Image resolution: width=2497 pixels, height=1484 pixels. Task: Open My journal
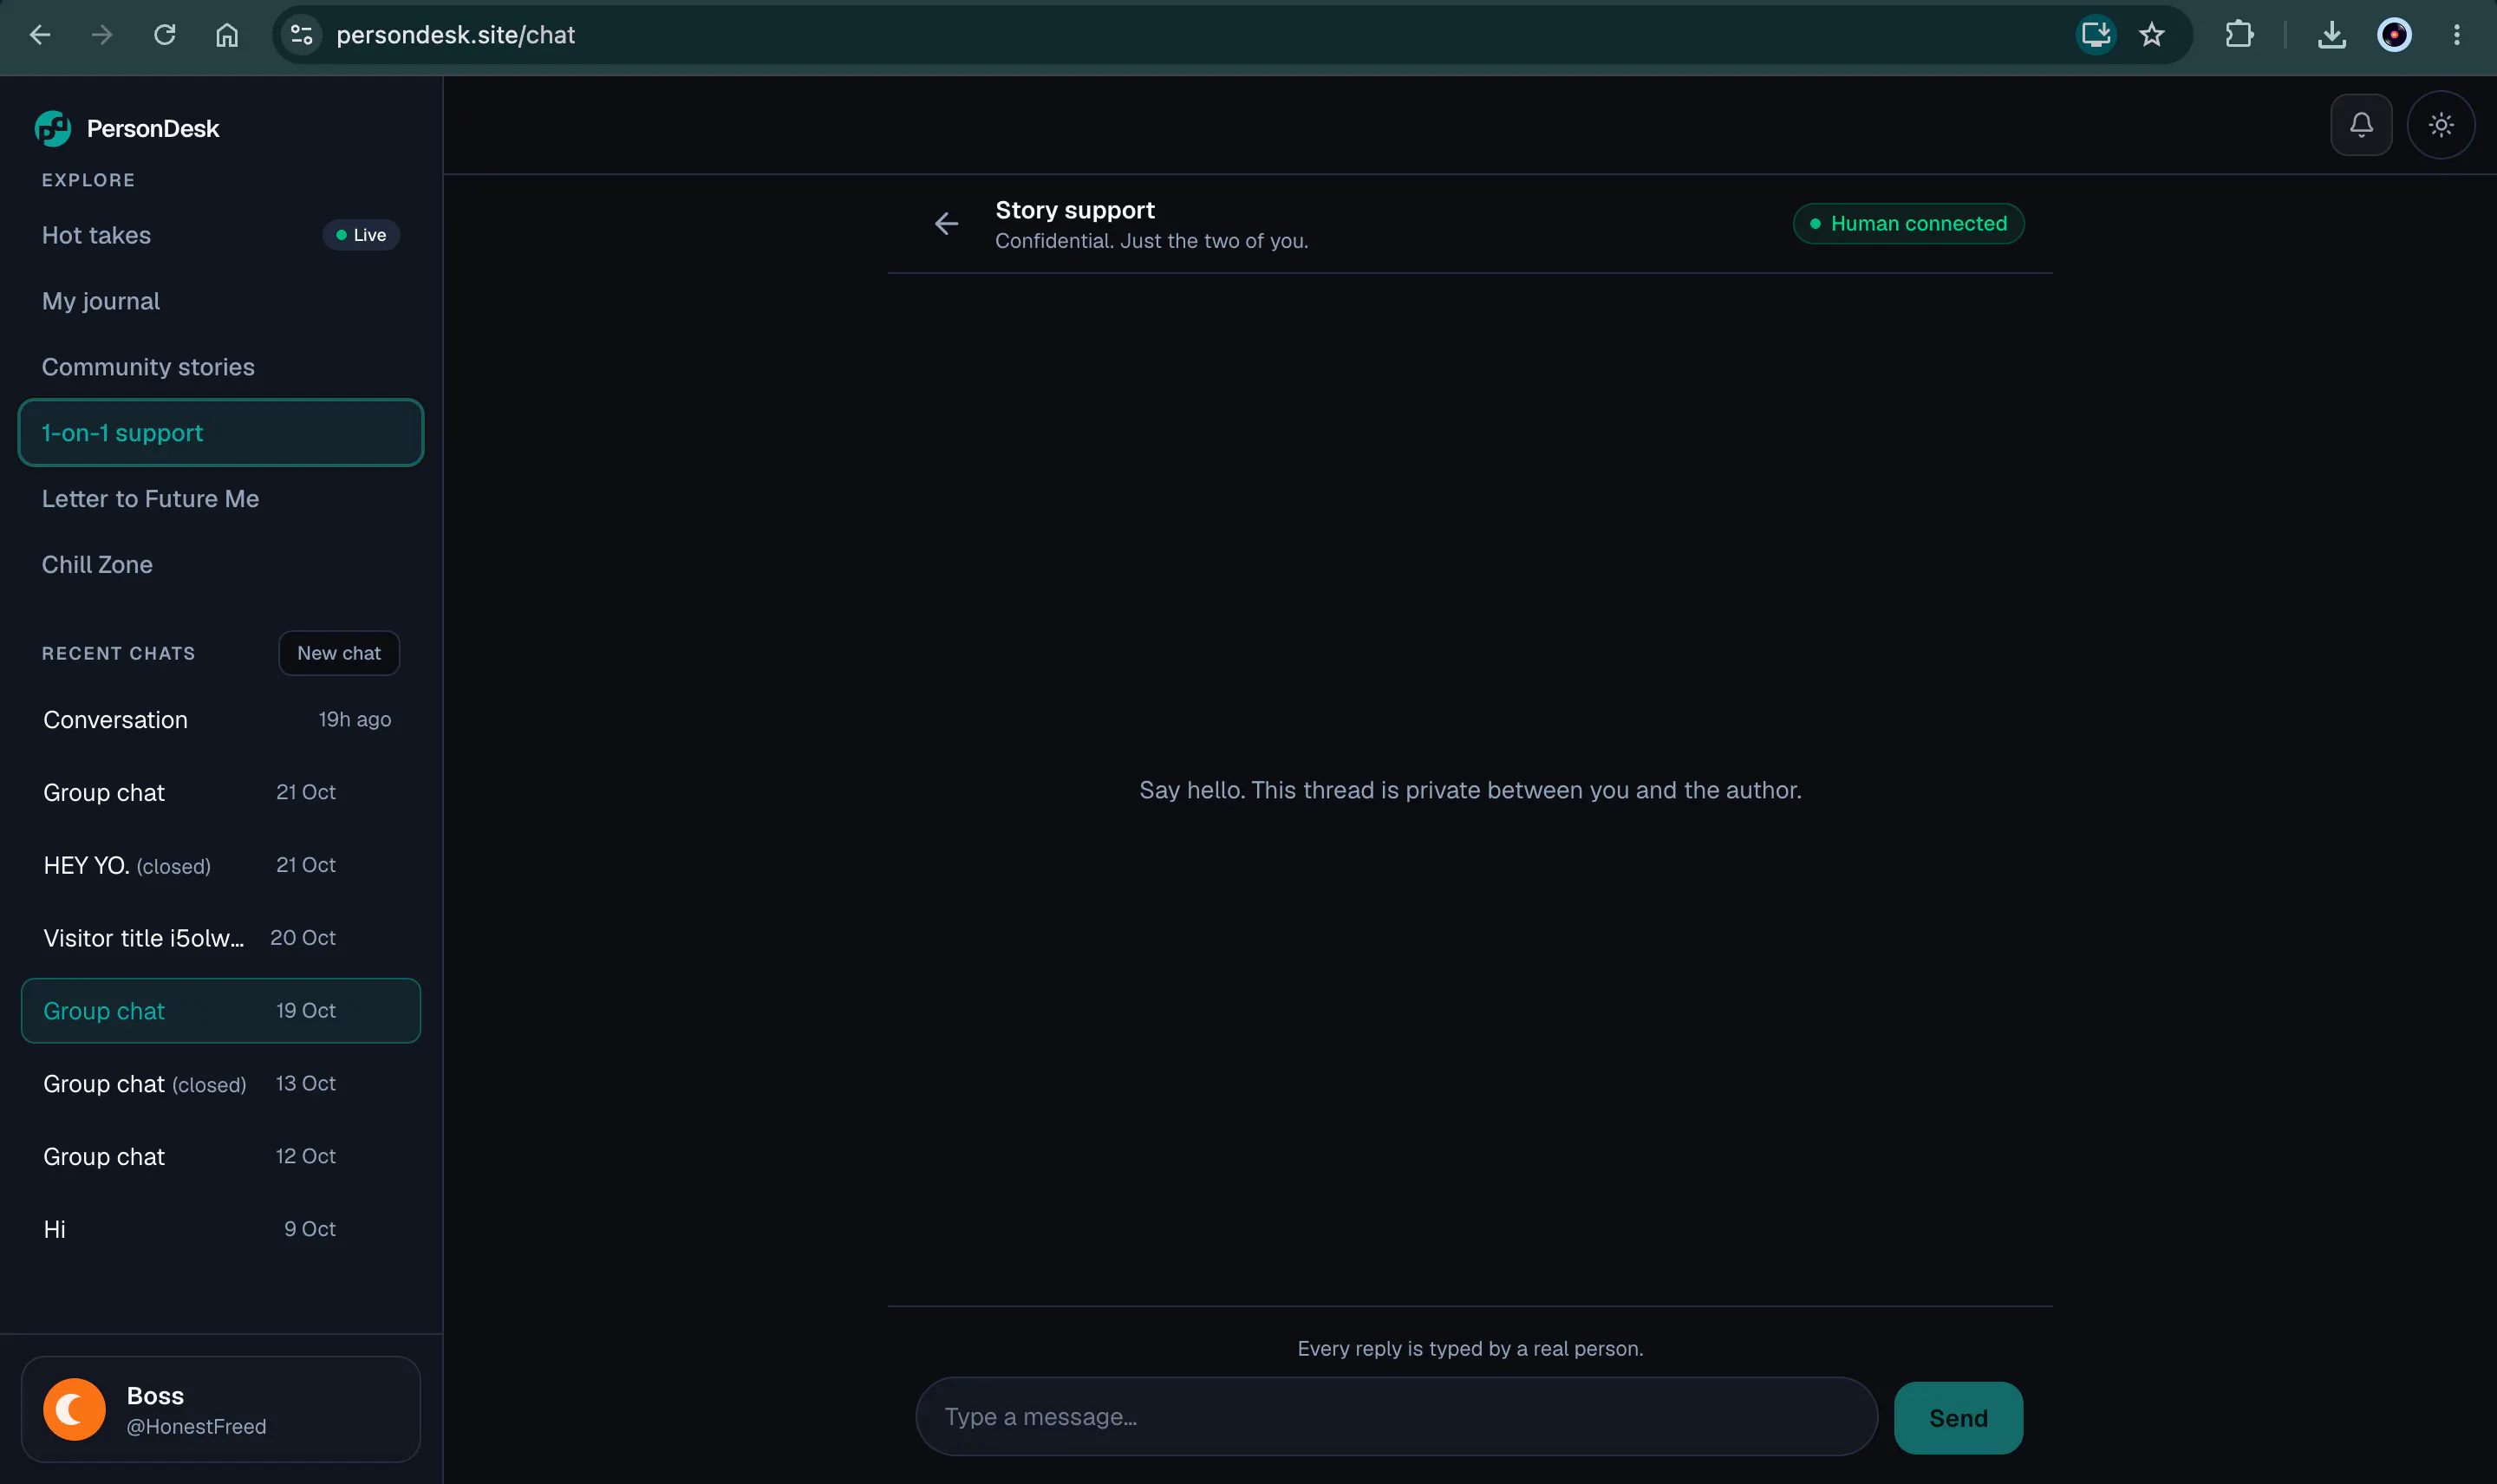pos(221,301)
